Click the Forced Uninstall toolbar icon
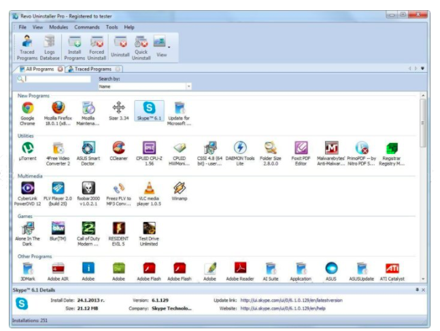440x331 pixels. [97, 47]
